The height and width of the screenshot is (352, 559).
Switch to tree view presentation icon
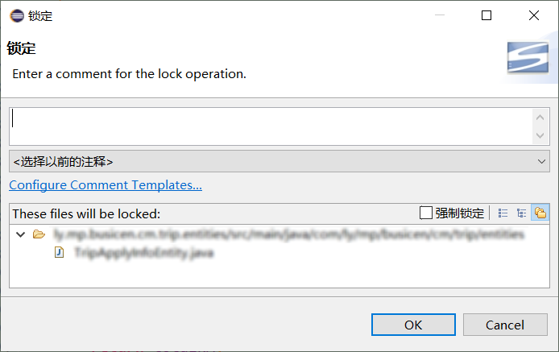click(522, 213)
